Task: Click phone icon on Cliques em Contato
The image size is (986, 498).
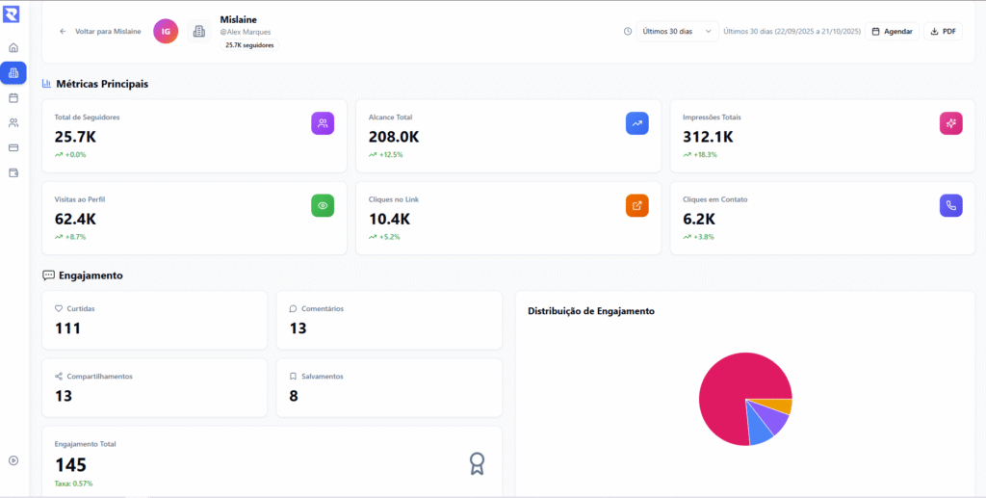Action: tap(950, 205)
